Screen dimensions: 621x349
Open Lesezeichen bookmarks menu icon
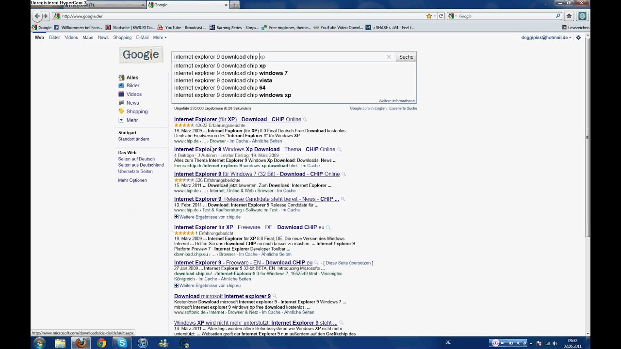pos(564,28)
